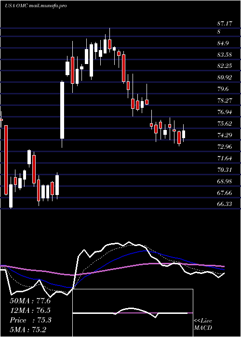
Task: Click the 72.96 price axis label
Action: pos(225,147)
